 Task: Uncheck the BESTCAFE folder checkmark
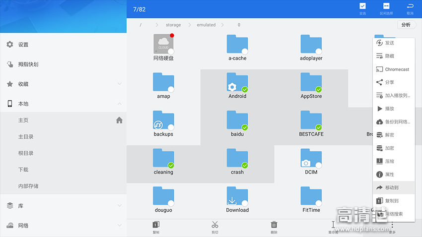(319, 127)
